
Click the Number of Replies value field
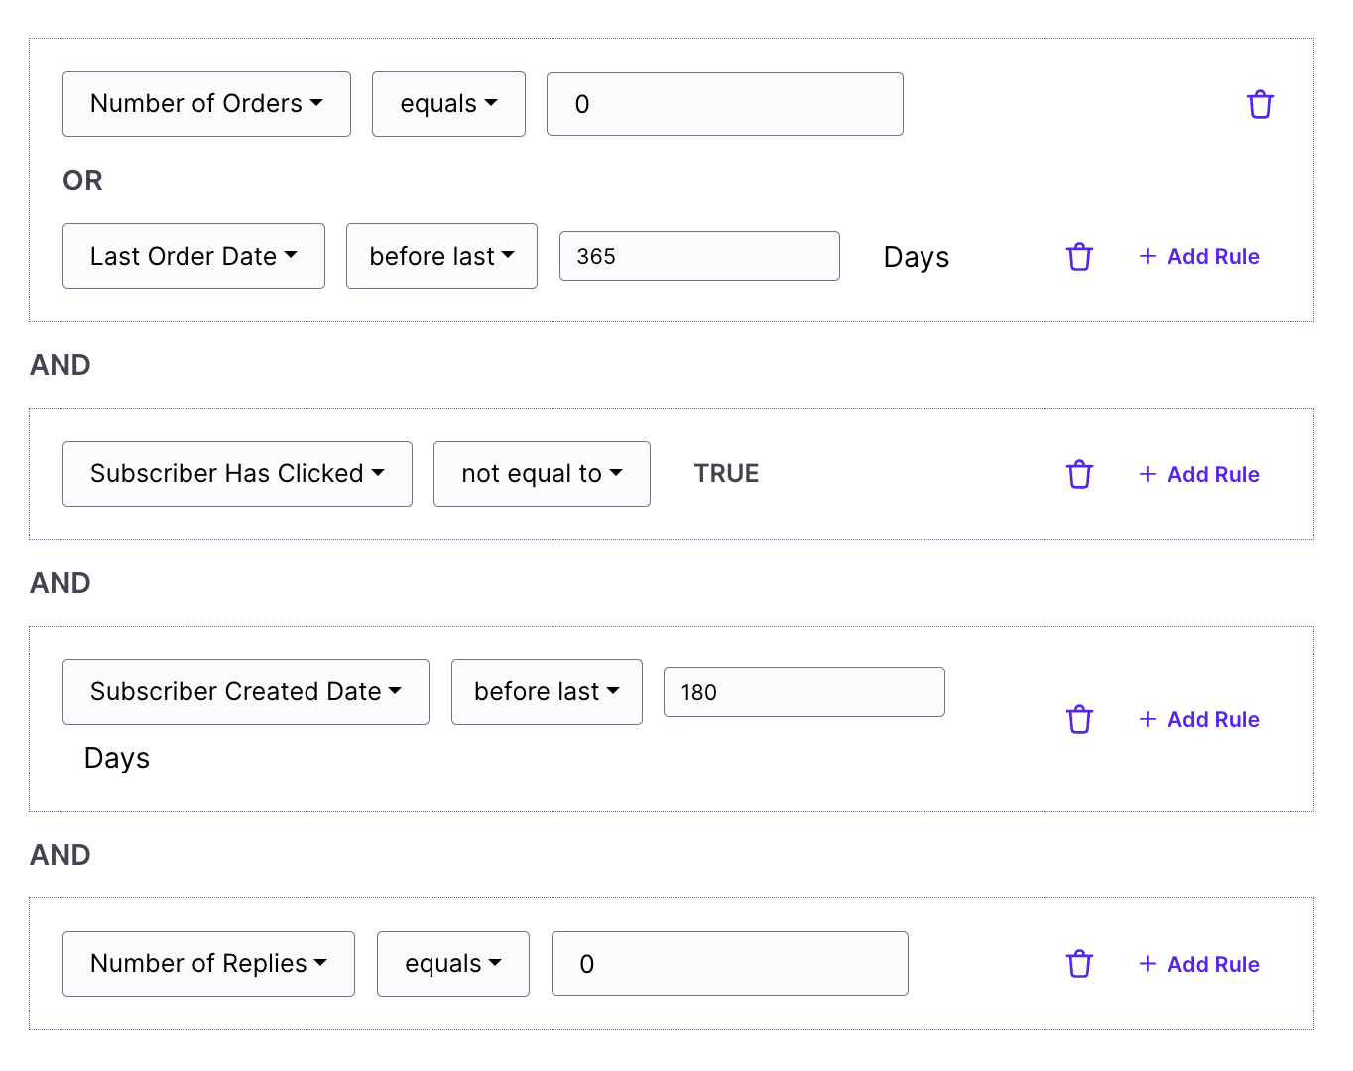click(x=729, y=963)
